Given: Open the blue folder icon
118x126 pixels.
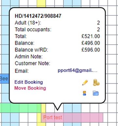Looking at the screenshot, I should pos(96,93).
